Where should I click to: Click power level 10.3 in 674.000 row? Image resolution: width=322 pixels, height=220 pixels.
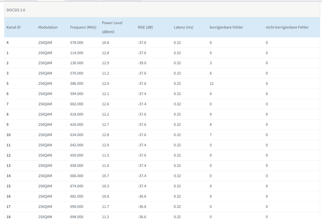[105, 186]
